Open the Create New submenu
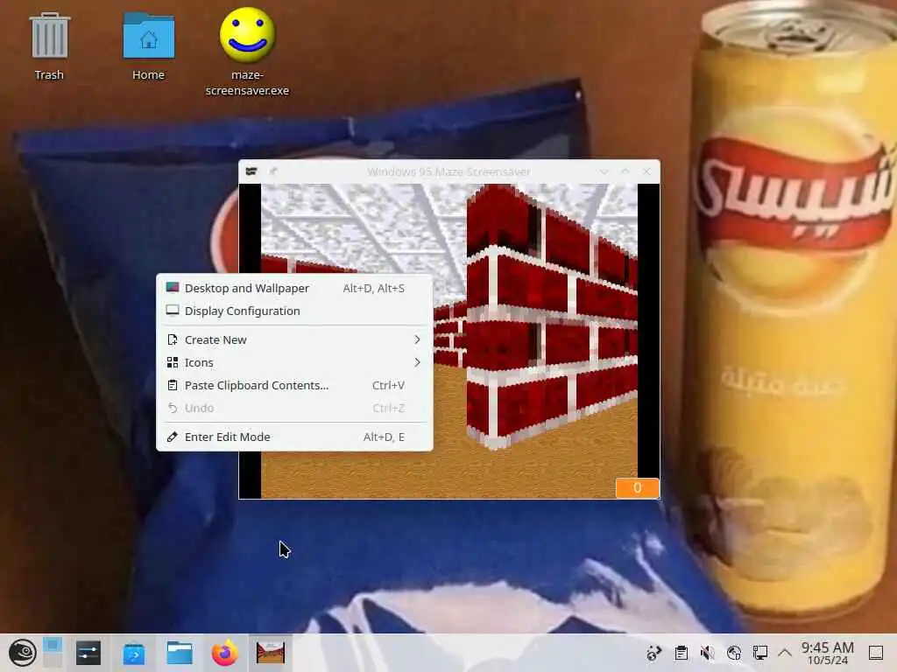This screenshot has height=672, width=897. [x=294, y=339]
